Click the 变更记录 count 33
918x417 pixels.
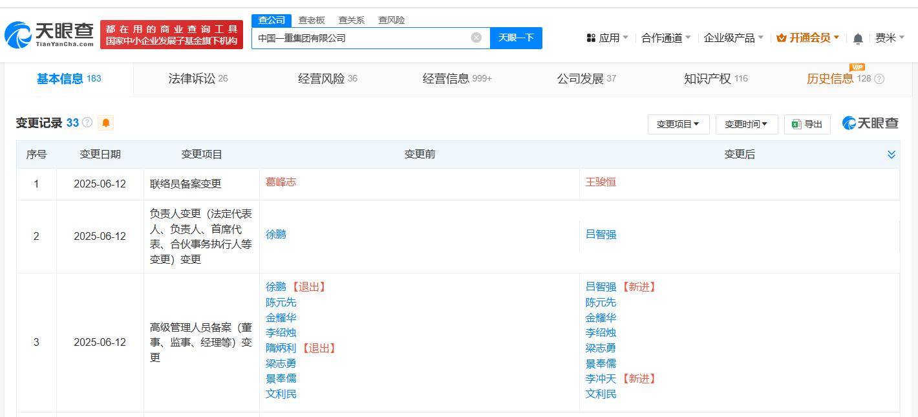click(x=72, y=123)
